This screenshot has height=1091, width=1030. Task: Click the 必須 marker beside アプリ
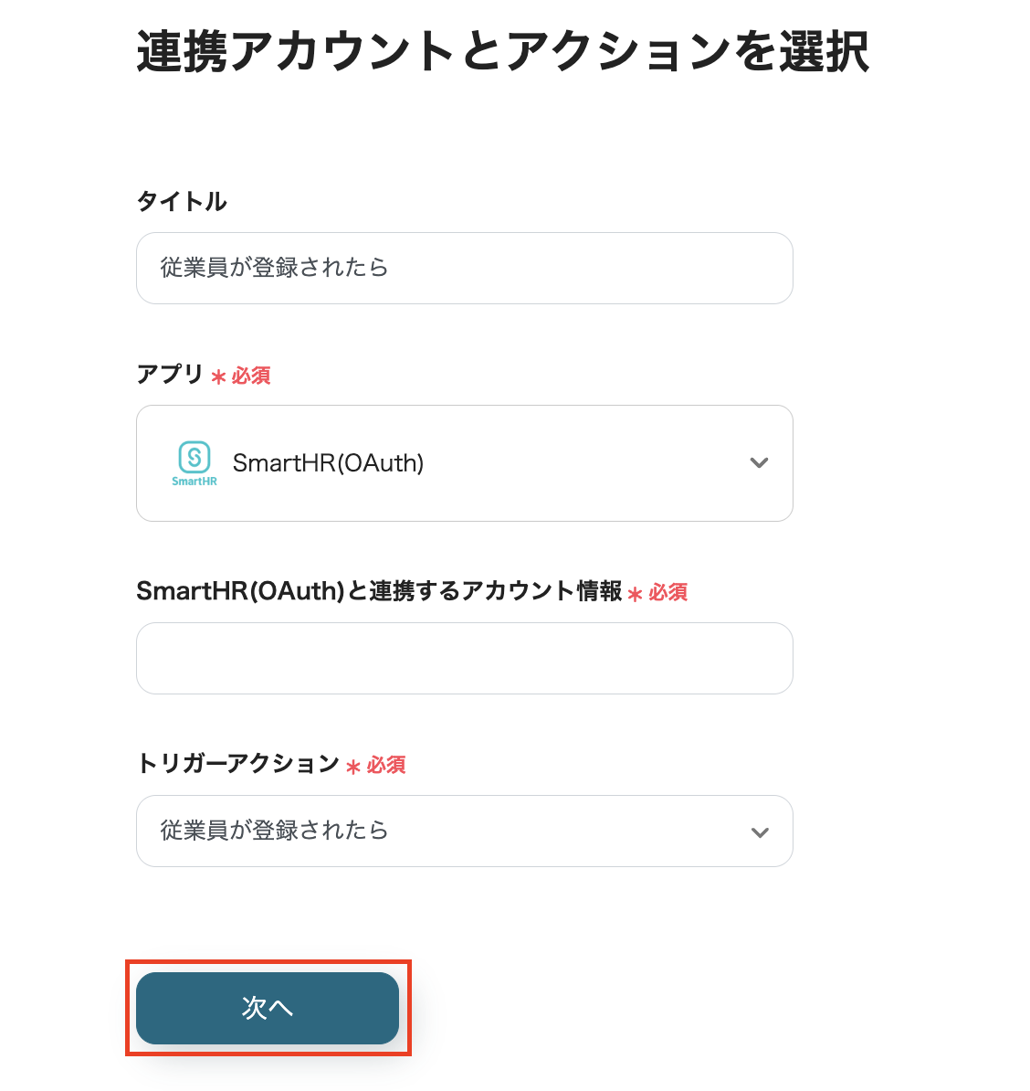[251, 376]
